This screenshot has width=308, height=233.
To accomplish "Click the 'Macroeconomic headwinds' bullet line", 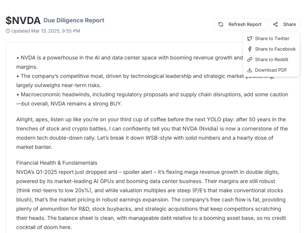I will click(152, 95).
